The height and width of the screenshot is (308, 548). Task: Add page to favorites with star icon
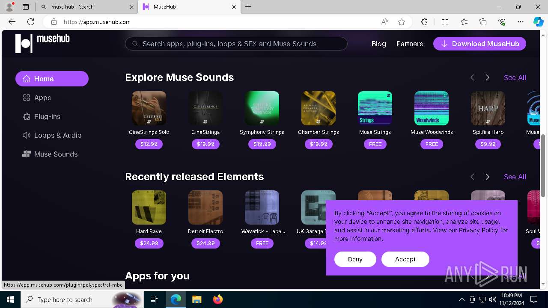[402, 22]
